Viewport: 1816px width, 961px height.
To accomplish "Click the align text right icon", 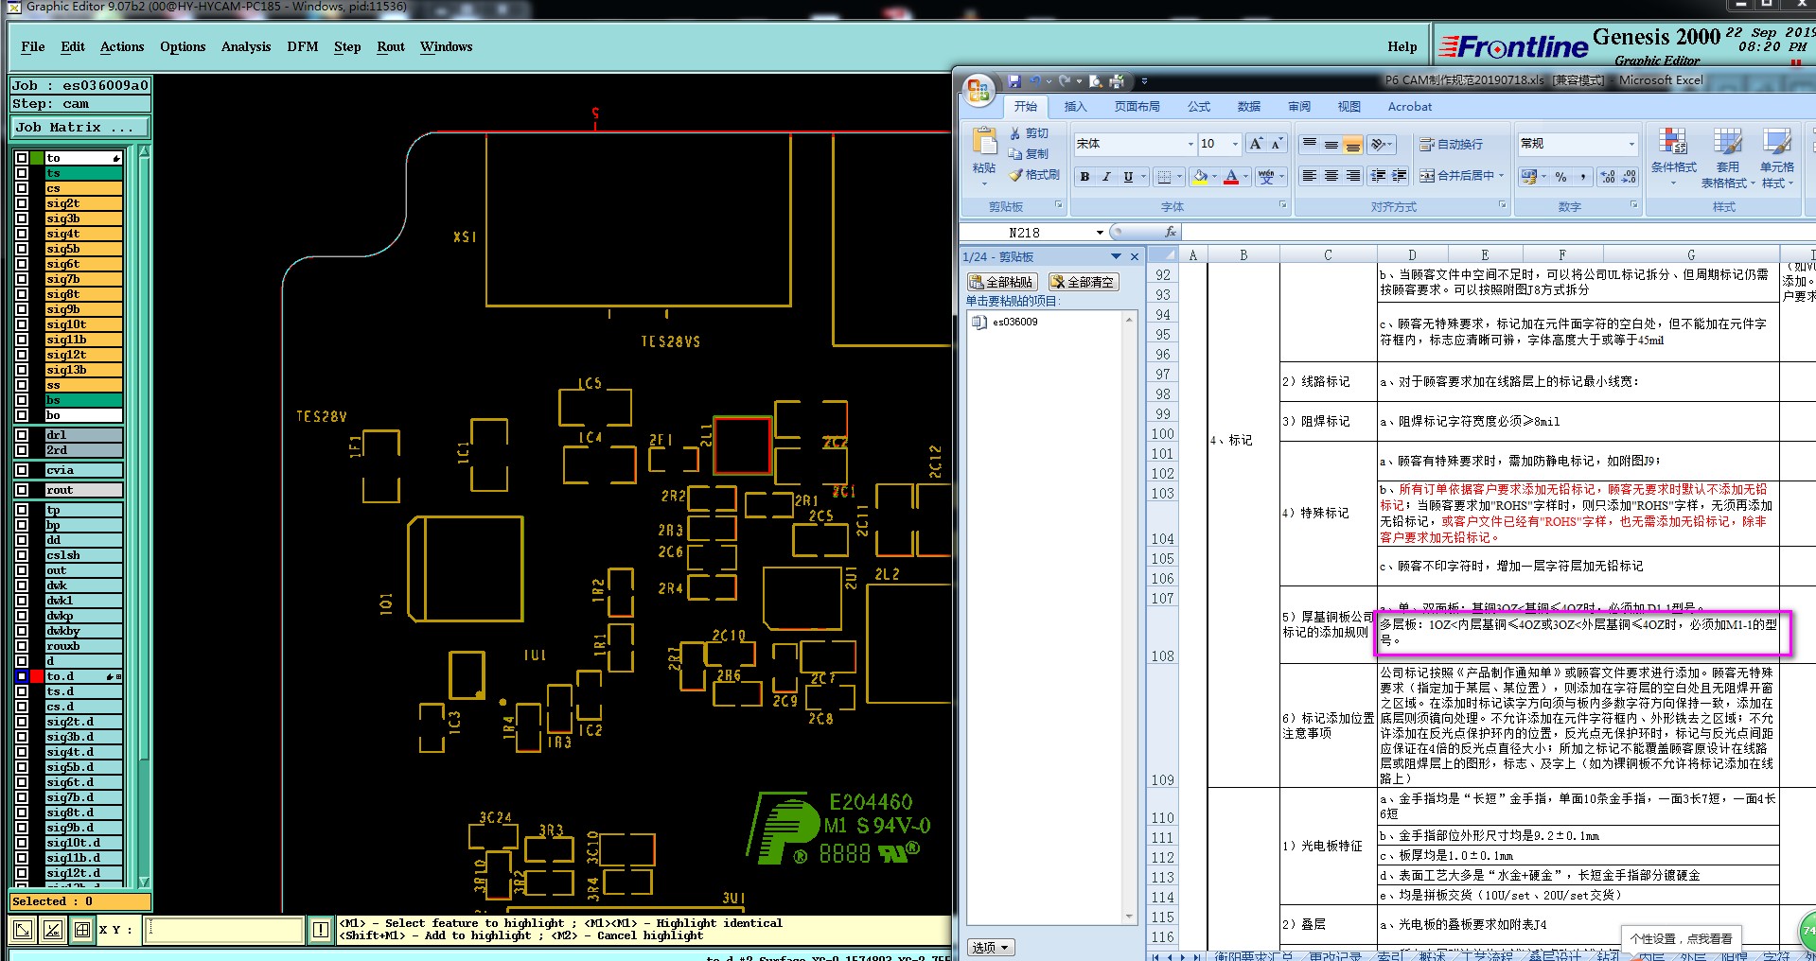I will [x=1353, y=176].
